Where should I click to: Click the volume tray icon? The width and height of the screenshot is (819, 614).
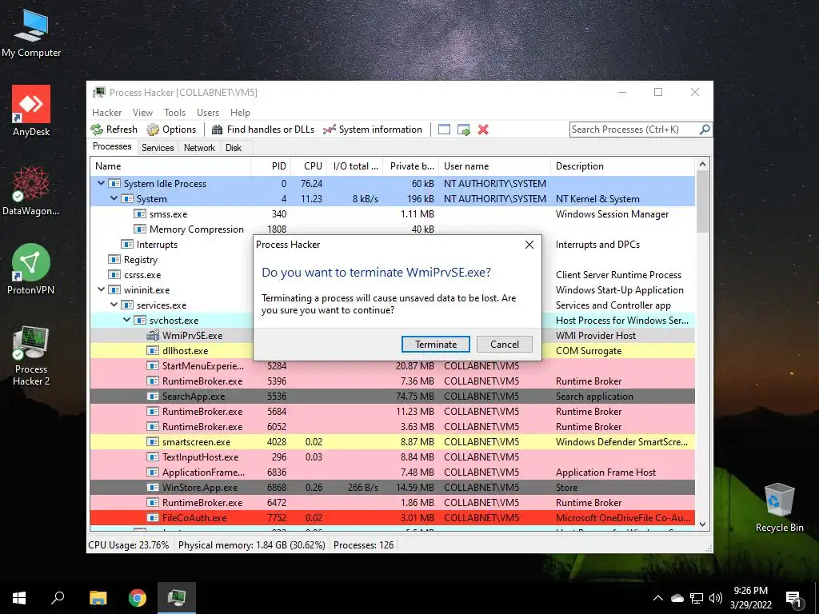pyautogui.click(x=715, y=598)
